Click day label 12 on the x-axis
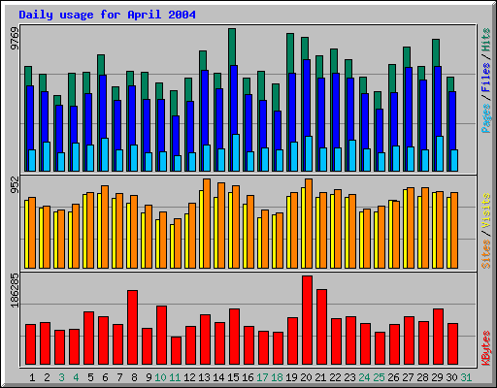 [189, 377]
